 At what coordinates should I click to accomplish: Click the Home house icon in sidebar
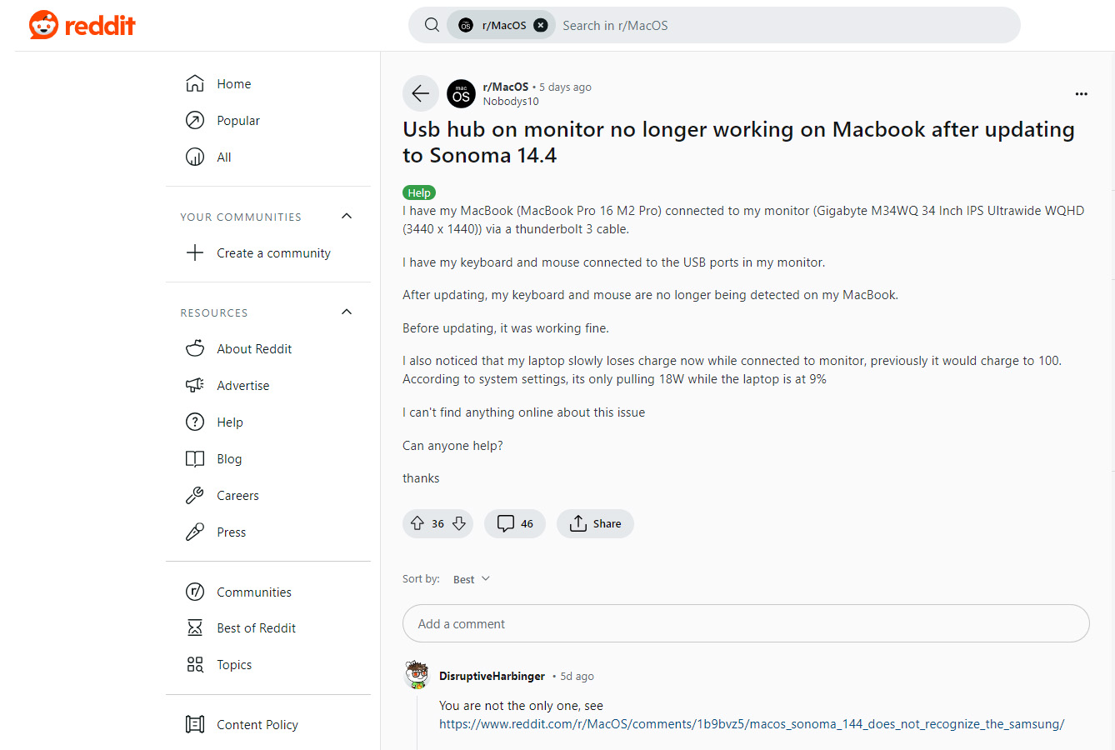click(x=195, y=83)
